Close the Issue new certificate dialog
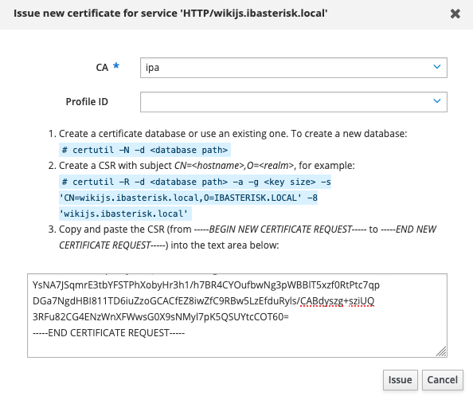473x400 pixels. point(455,14)
